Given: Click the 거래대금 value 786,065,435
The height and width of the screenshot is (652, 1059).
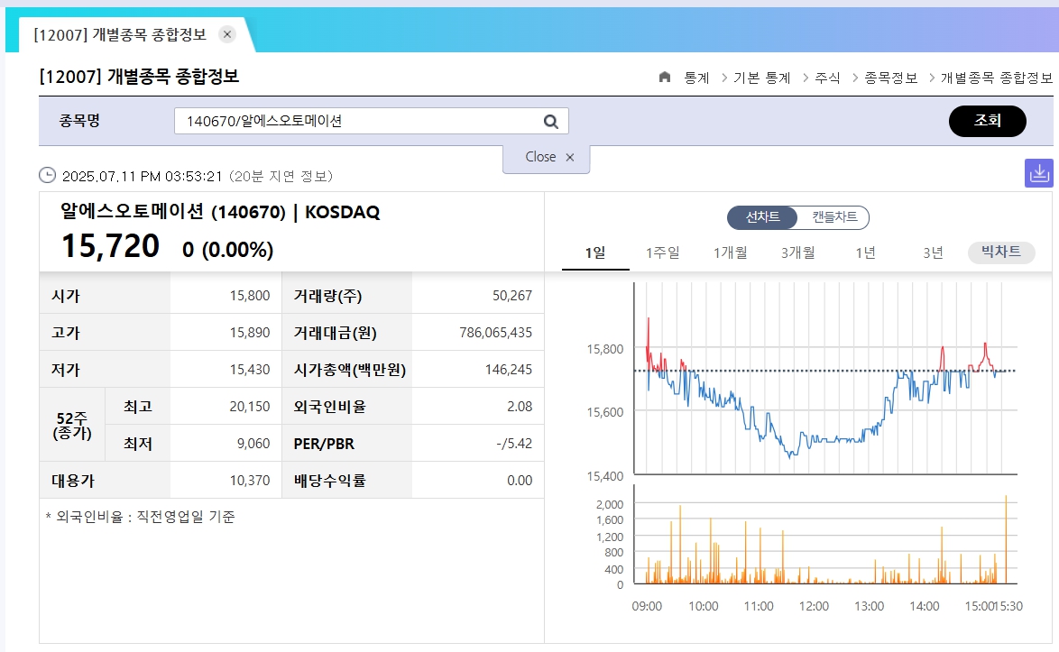Looking at the screenshot, I should click(496, 333).
